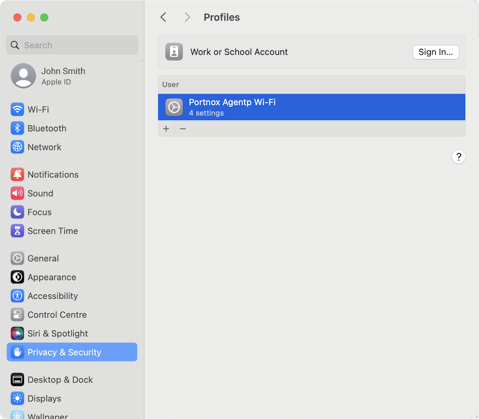Click the Portnox Agentp Wi-Fi profile gear icon
The height and width of the screenshot is (419, 479).
[x=174, y=107]
